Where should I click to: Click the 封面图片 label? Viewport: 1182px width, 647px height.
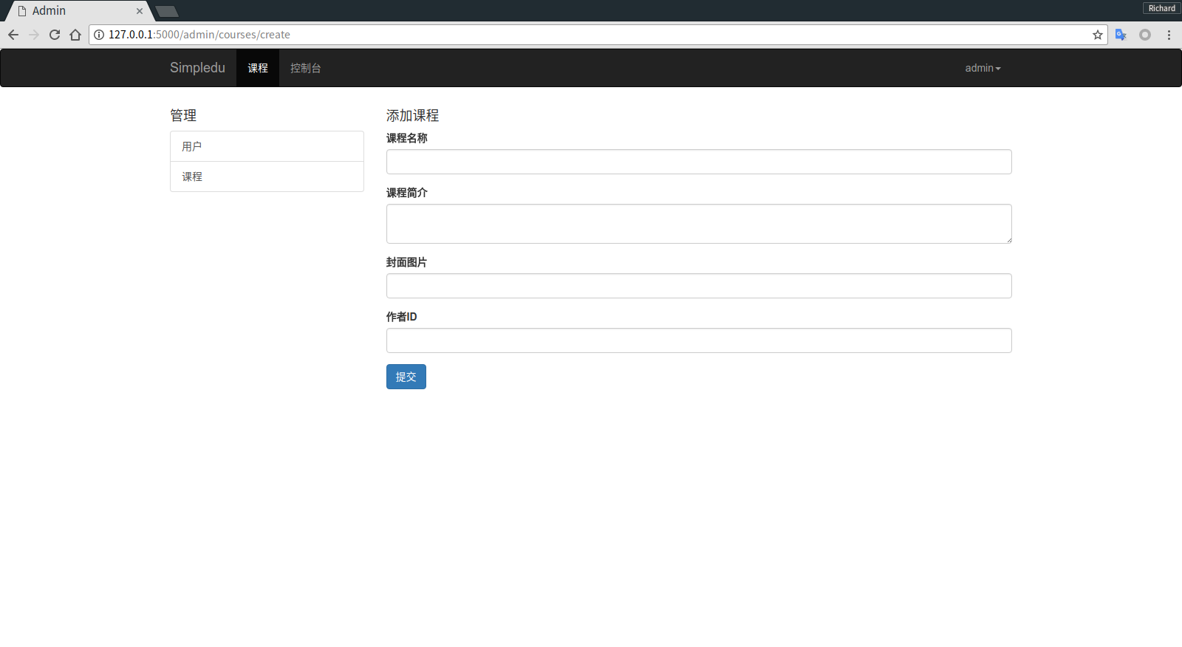tap(407, 262)
